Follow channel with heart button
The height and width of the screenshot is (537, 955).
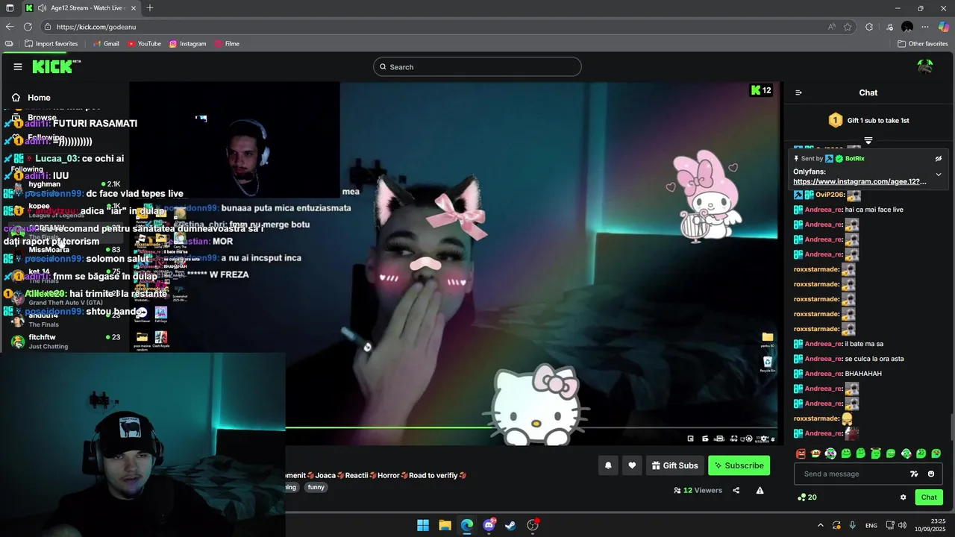(x=632, y=465)
